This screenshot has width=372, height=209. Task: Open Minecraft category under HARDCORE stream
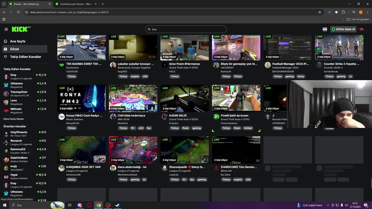[x=226, y=171]
